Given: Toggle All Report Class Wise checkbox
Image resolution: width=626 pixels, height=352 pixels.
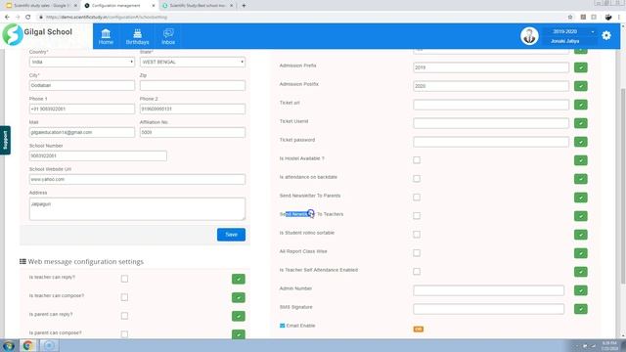Looking at the screenshot, I should [417, 252].
